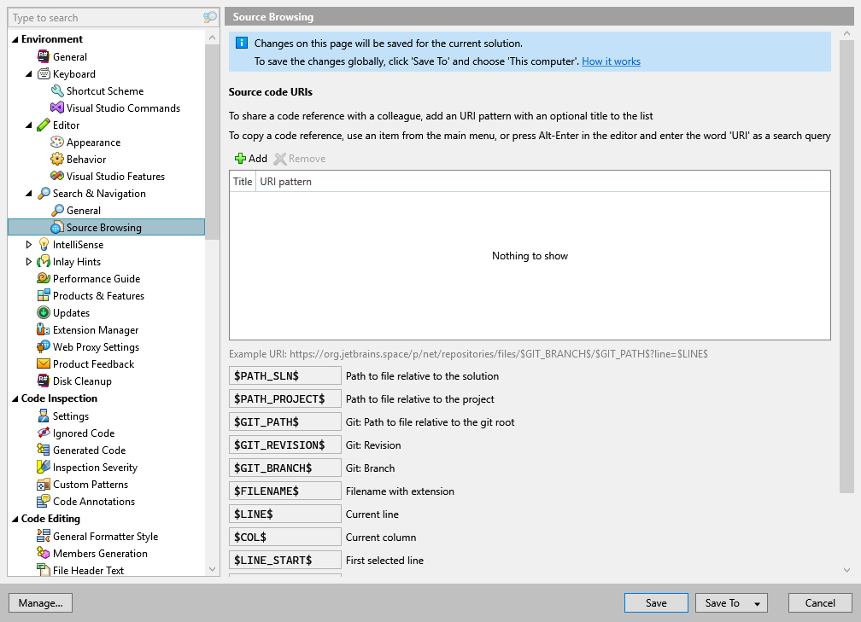Viewport: 861px width, 622px height.
Task: Collapse the Editor node
Action: tap(29, 125)
